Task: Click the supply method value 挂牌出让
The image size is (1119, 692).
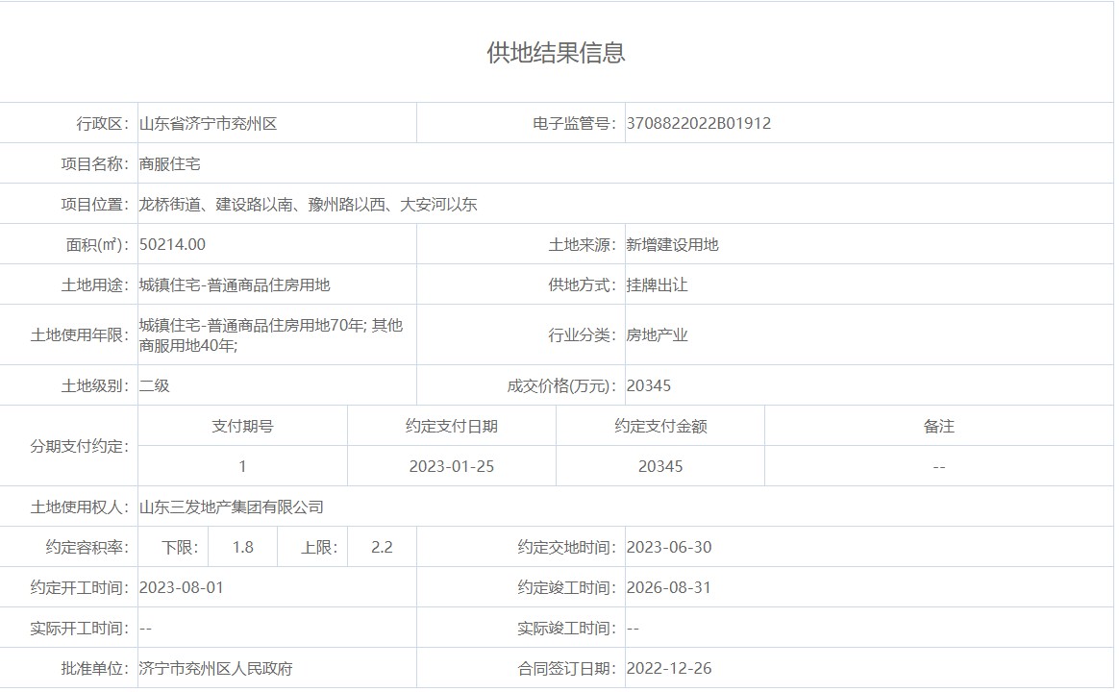Action: tap(657, 285)
